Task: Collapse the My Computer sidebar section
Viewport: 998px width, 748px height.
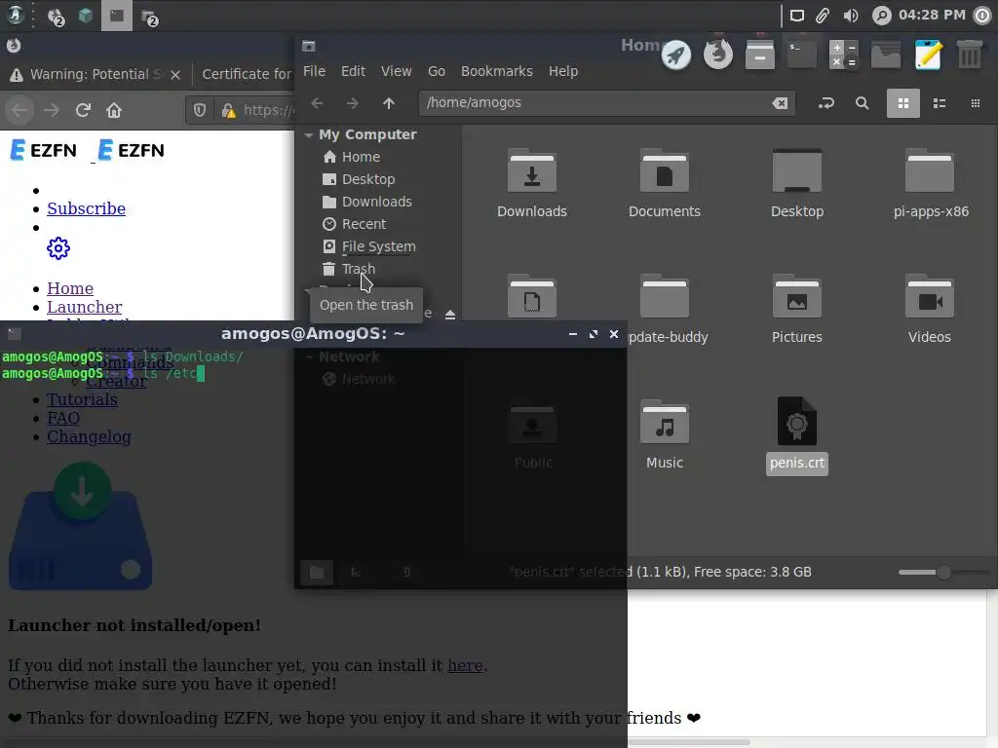Action: pos(309,134)
